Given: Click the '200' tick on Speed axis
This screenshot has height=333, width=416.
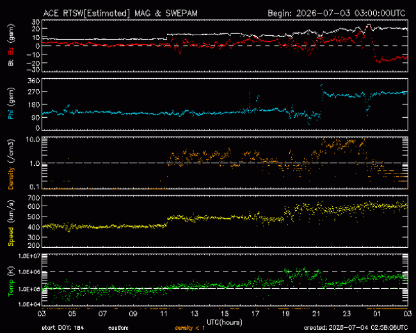Looking at the screenshot, I should (34, 245).
